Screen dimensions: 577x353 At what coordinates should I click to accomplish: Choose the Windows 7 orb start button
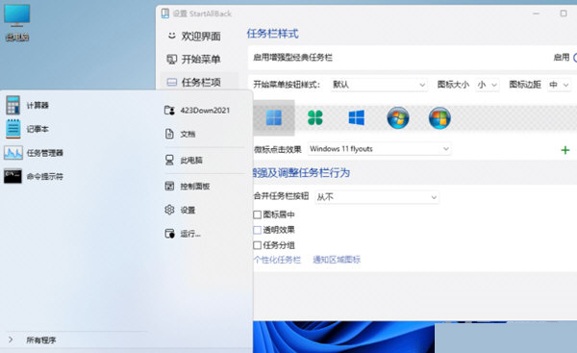(398, 117)
